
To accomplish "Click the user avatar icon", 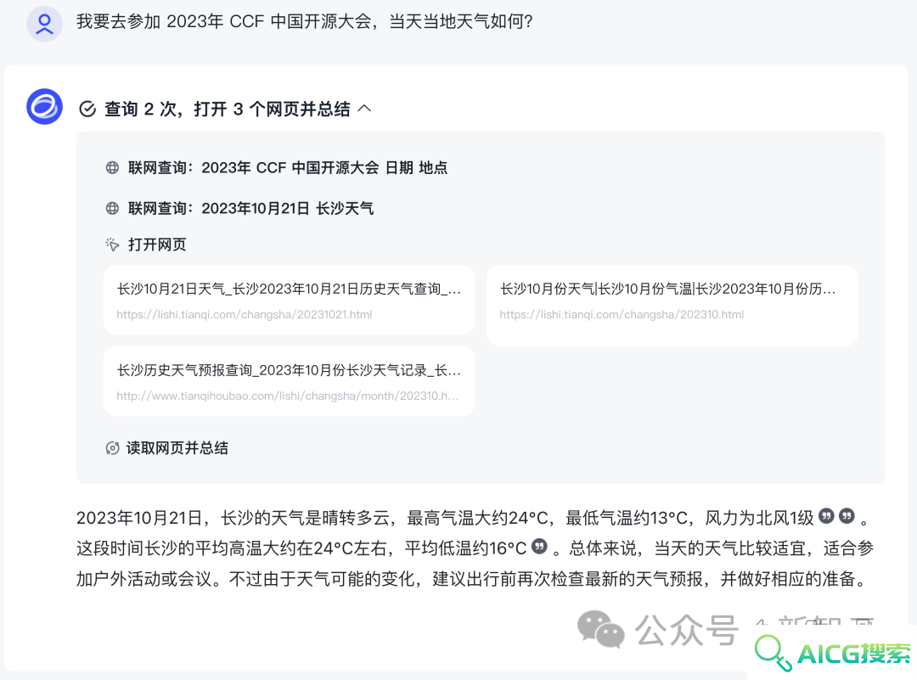I will [44, 24].
